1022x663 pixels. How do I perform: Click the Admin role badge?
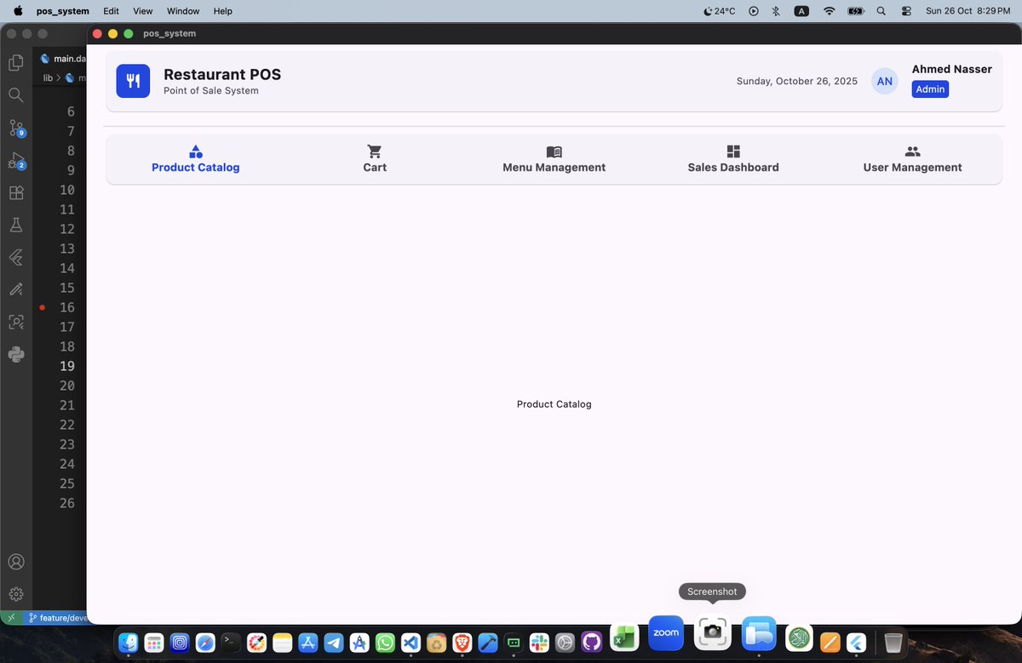coord(930,89)
